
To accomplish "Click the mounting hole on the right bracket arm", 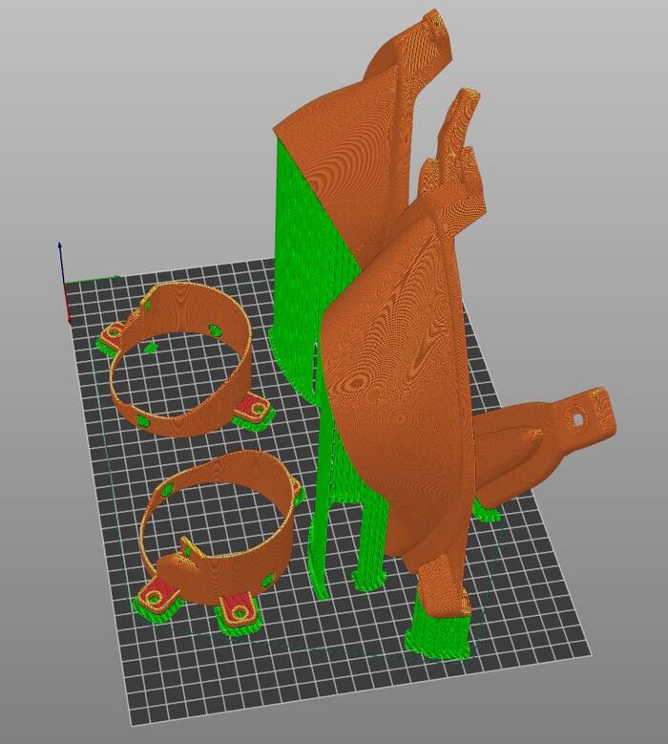I will [577, 418].
